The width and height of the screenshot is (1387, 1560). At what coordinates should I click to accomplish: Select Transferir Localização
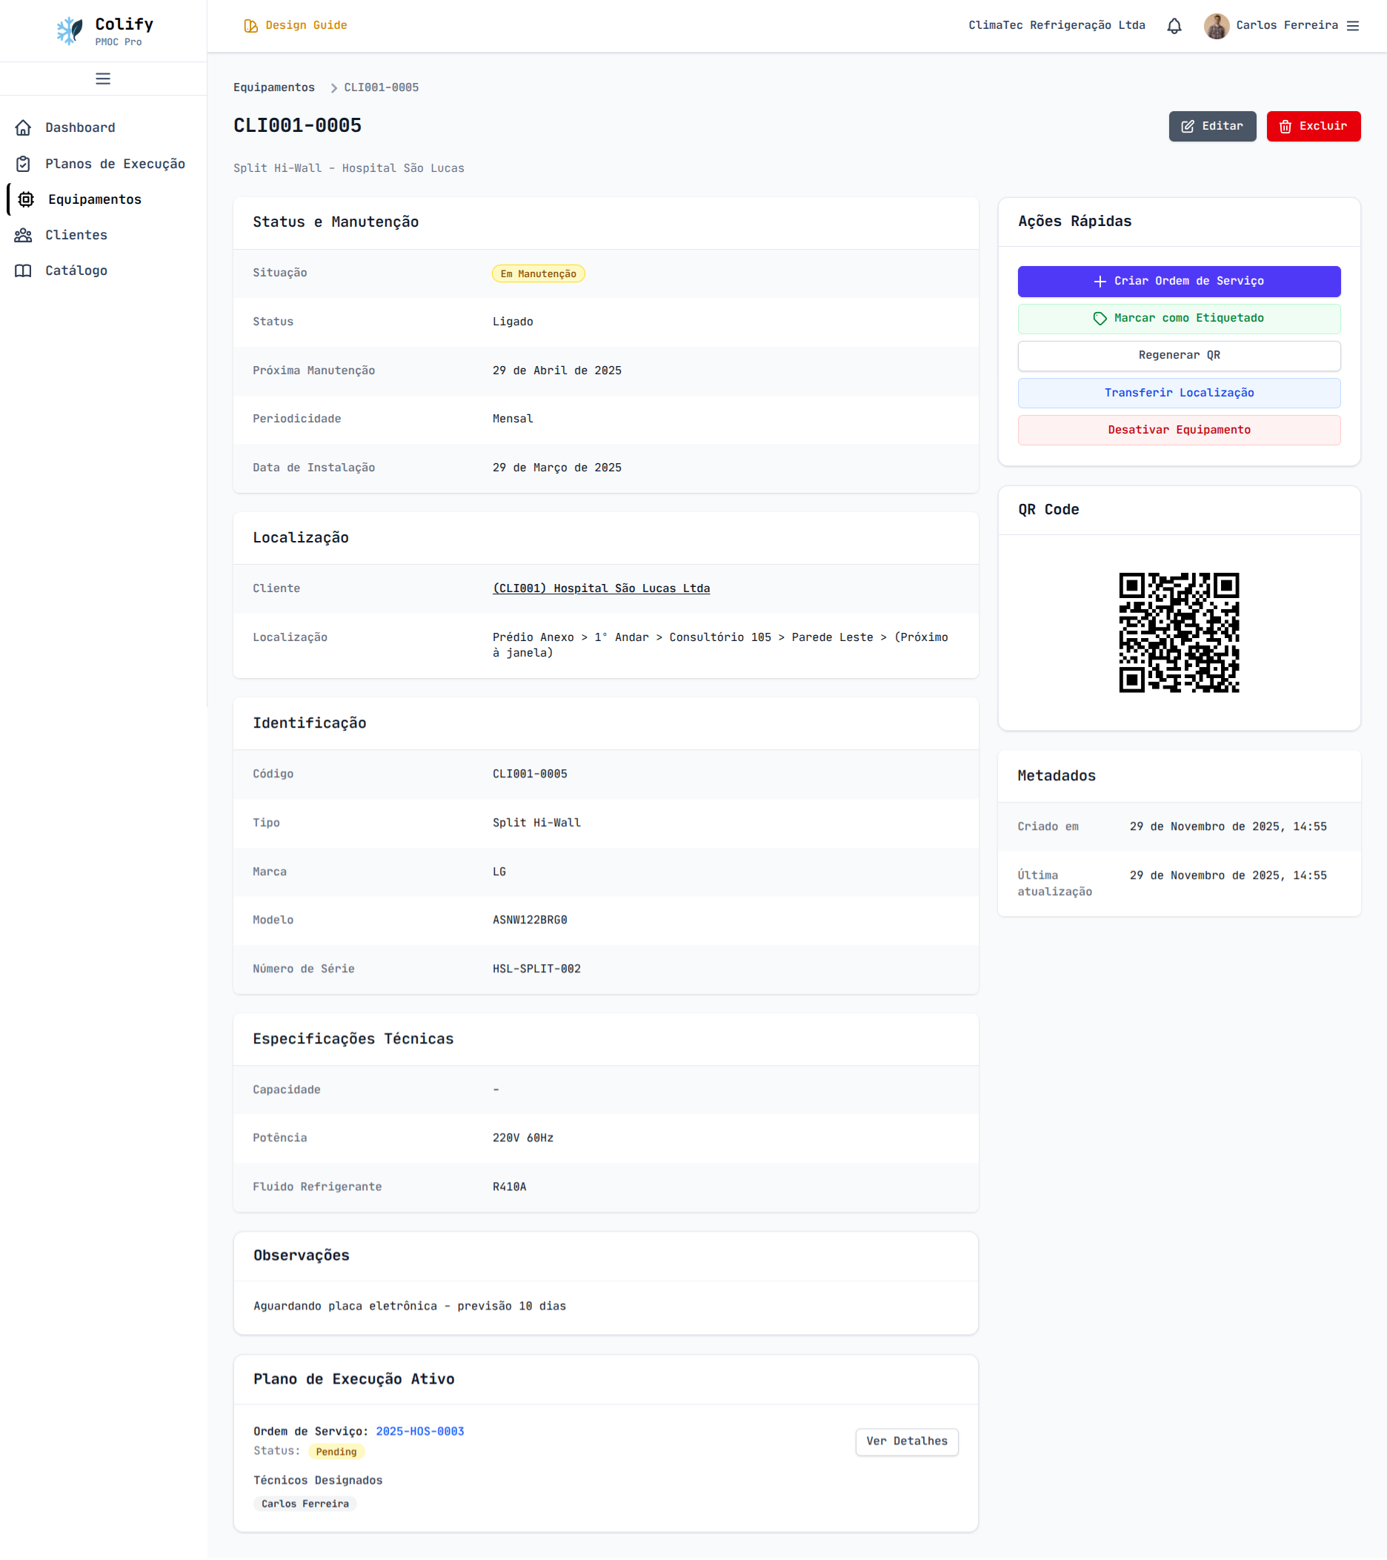(1179, 393)
